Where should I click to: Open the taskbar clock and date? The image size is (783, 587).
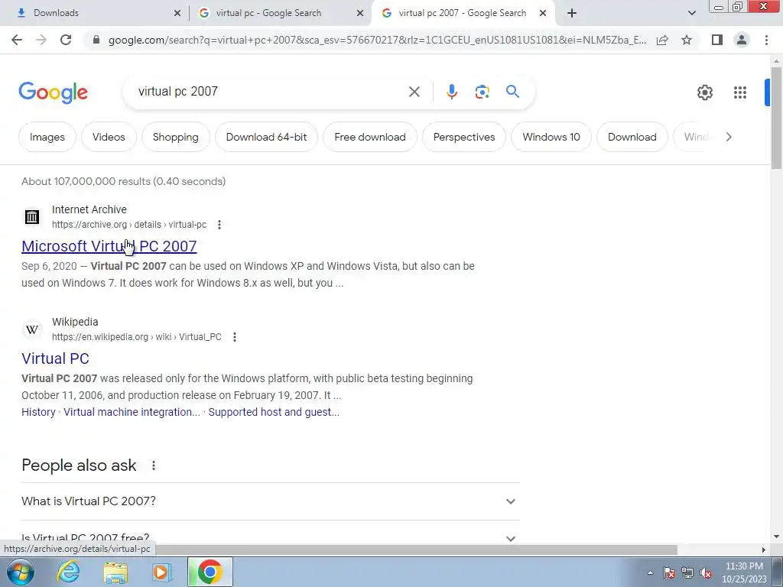[x=744, y=572]
